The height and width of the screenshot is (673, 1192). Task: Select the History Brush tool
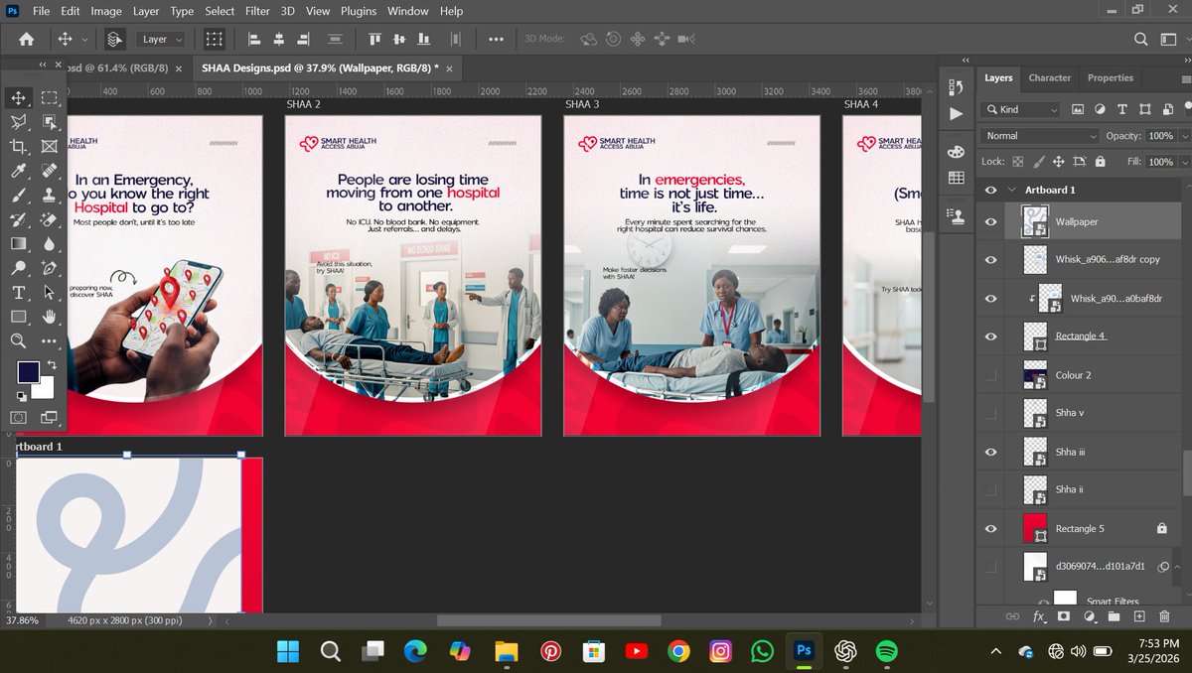(18, 219)
